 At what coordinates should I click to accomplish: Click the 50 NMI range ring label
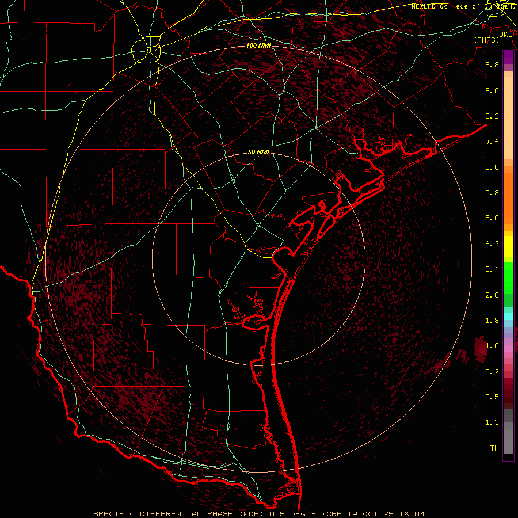point(258,152)
